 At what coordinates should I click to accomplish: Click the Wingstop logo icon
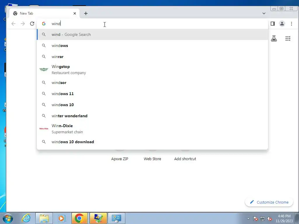44,69
